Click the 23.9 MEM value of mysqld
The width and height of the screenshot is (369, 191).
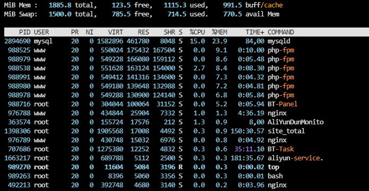click(219, 41)
